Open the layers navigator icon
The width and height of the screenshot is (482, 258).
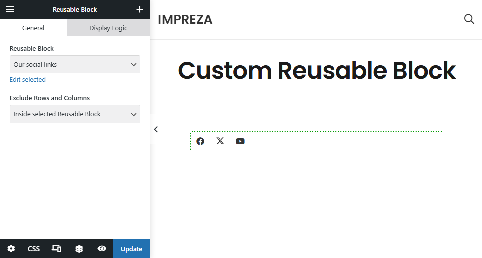(79, 249)
